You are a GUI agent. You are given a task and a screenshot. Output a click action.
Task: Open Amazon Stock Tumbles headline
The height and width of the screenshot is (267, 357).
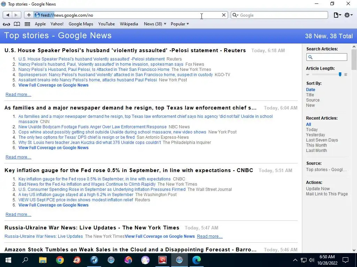point(130,250)
